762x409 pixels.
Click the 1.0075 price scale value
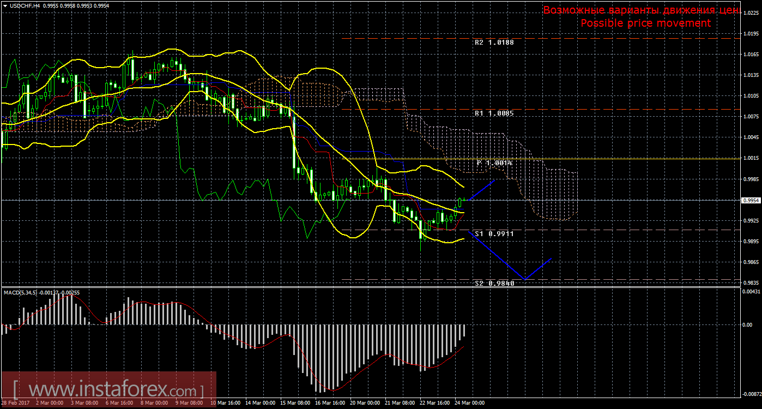click(x=751, y=116)
